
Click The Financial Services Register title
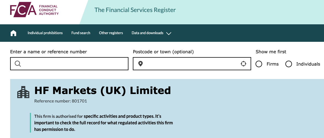pos(135,10)
